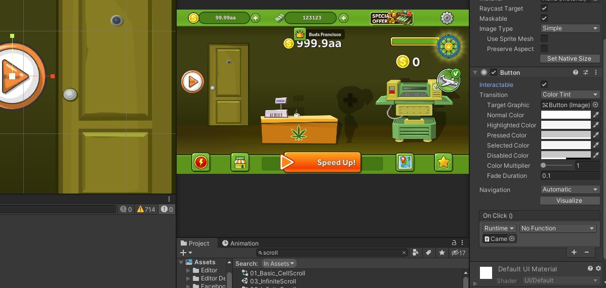Pick Disabled Color with the eyedropper
The height and width of the screenshot is (288, 606).
click(596, 156)
